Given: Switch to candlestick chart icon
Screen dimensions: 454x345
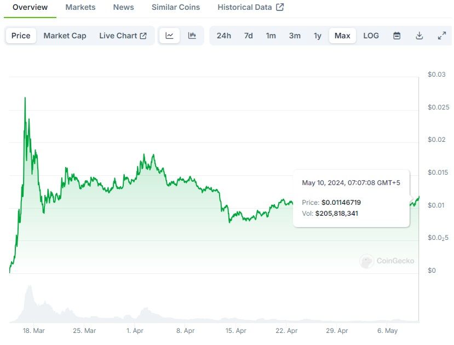Looking at the screenshot, I should 192,36.
